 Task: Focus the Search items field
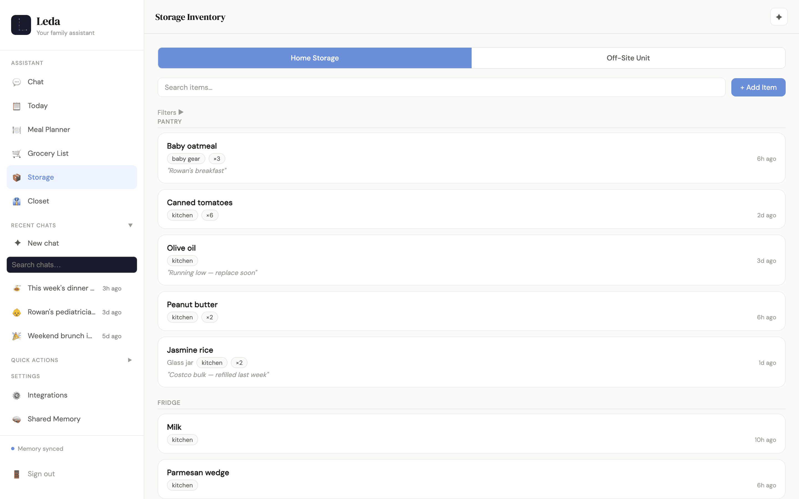click(441, 87)
